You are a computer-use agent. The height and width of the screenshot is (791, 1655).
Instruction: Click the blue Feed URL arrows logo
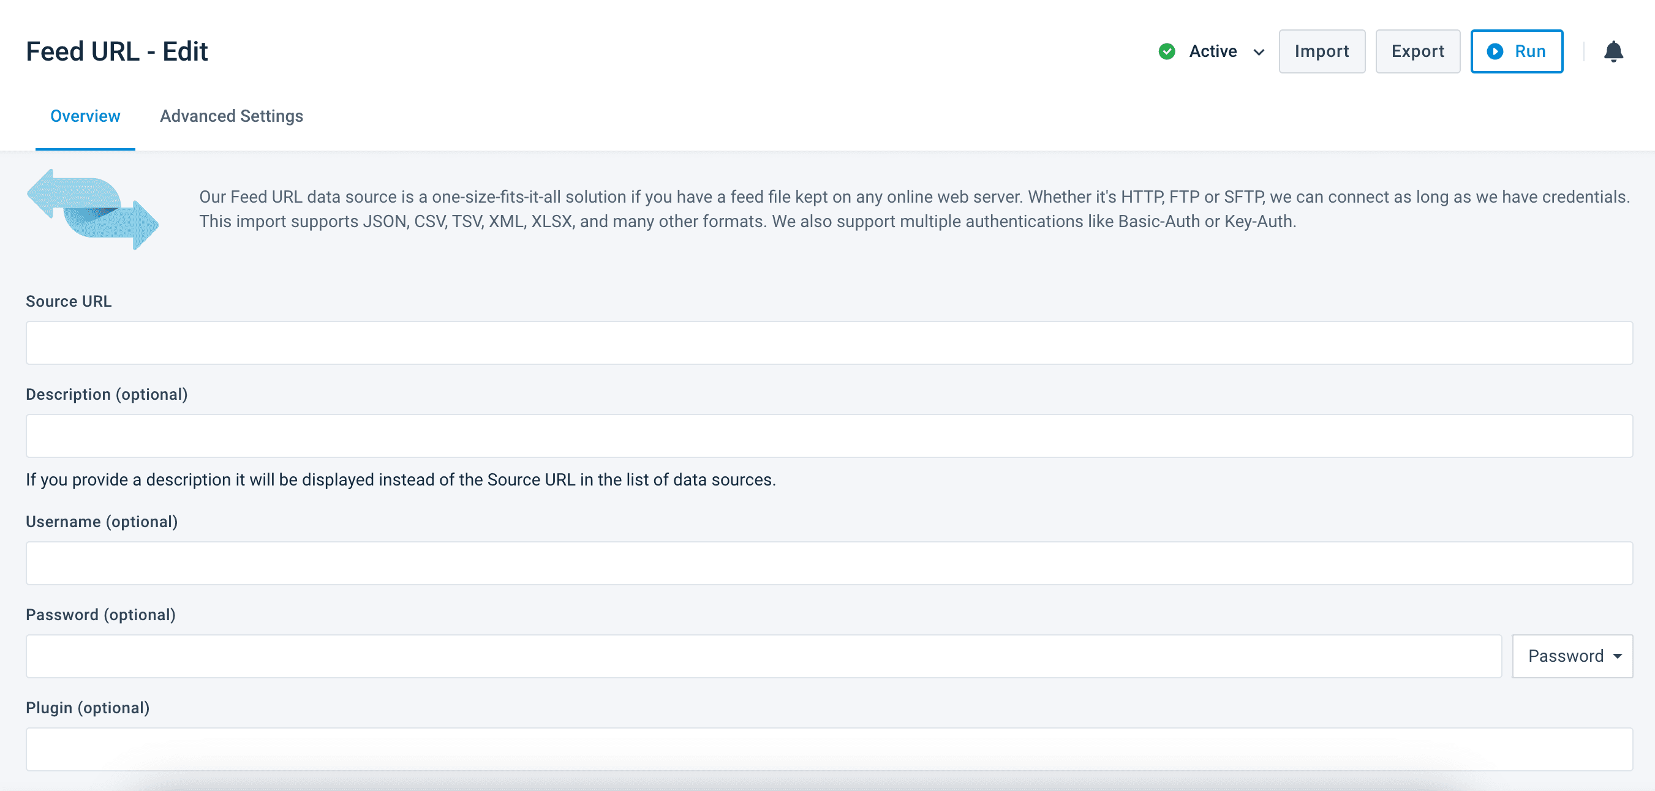pos(93,209)
